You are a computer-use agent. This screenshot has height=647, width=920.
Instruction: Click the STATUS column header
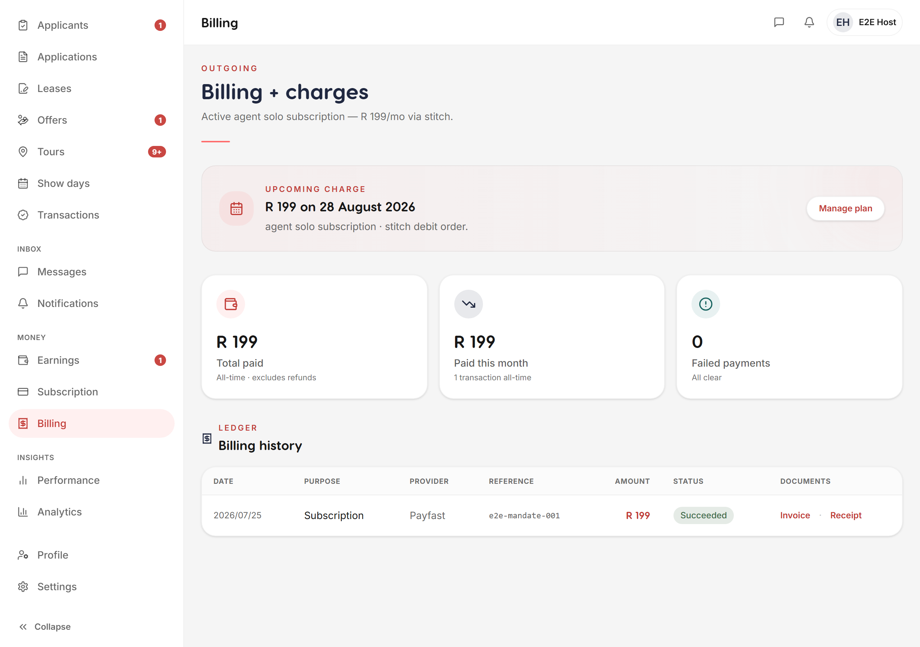pyautogui.click(x=688, y=481)
